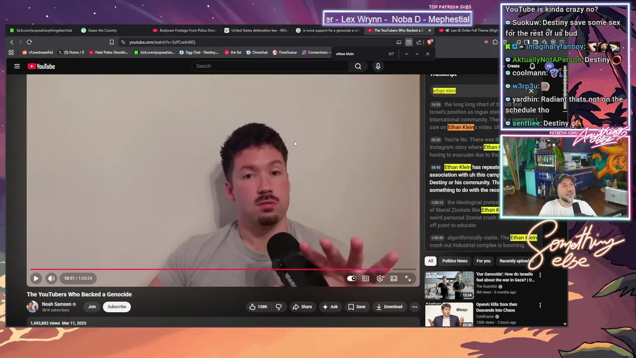Screen dimensions: 636x358
Task: Focus the YouTube search box
Action: (271, 66)
